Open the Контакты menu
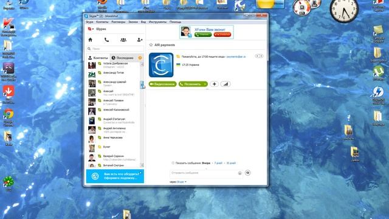 coord(102,22)
